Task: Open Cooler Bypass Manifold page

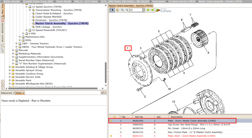Action: pyautogui.click(x=48, y=17)
